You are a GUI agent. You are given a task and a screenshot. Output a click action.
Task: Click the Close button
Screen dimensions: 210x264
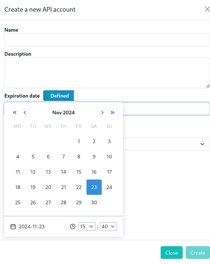click(x=171, y=253)
